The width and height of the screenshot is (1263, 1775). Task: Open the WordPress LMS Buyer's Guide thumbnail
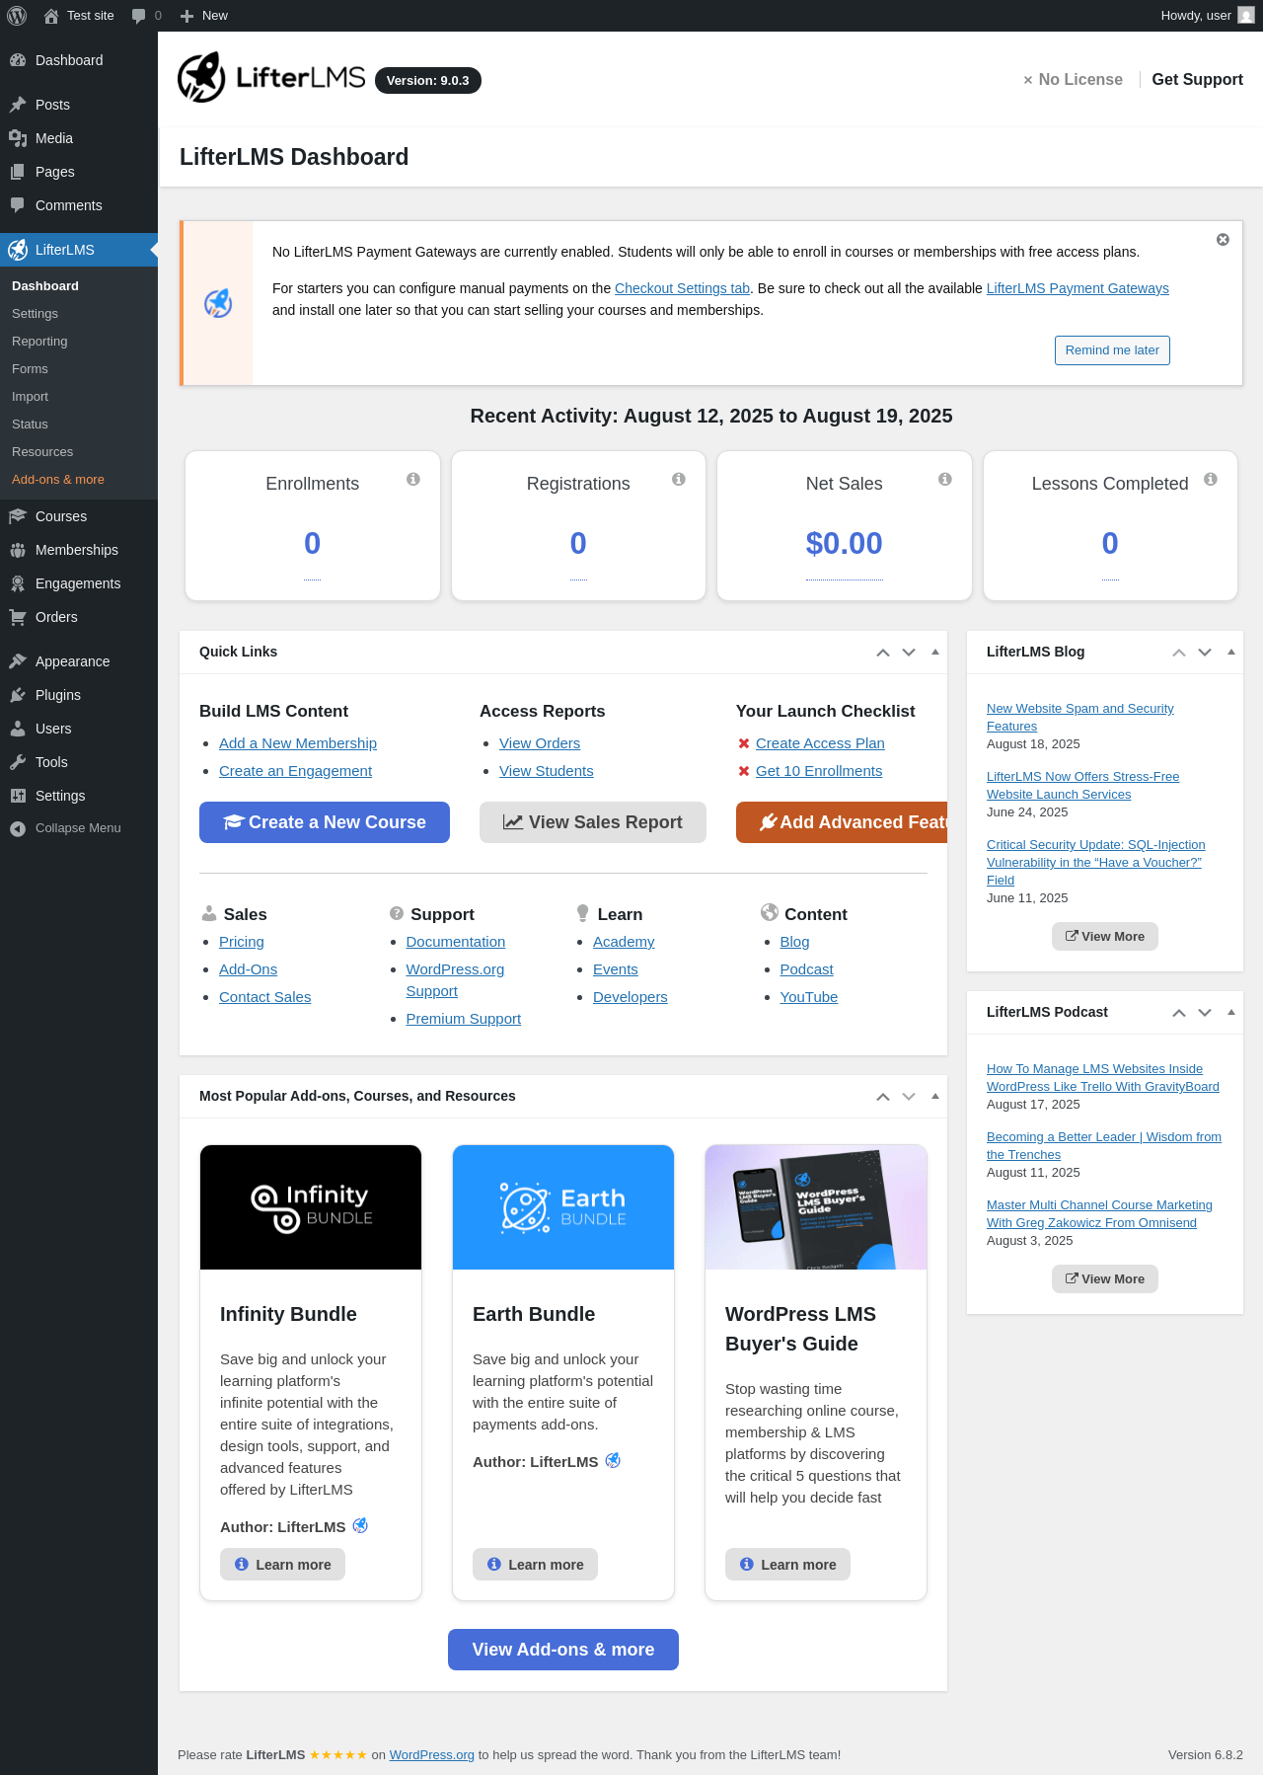816,1207
